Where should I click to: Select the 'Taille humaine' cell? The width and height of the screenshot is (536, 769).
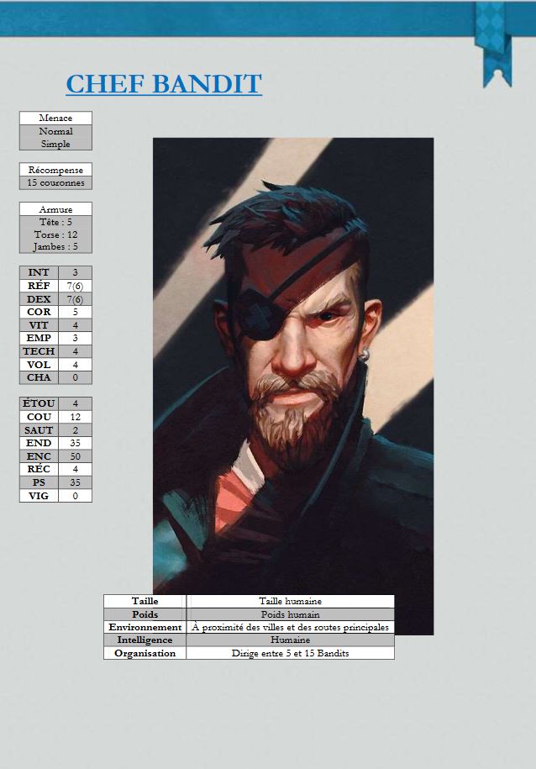click(x=291, y=601)
